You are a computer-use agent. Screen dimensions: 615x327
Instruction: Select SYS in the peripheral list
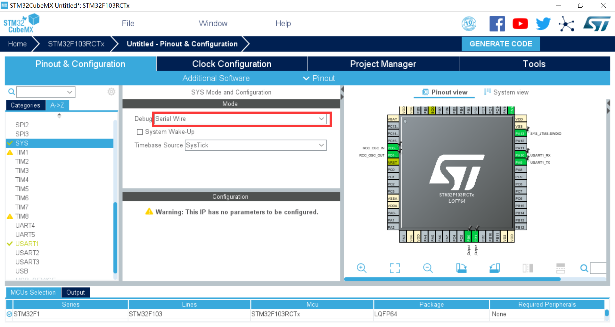pos(60,143)
